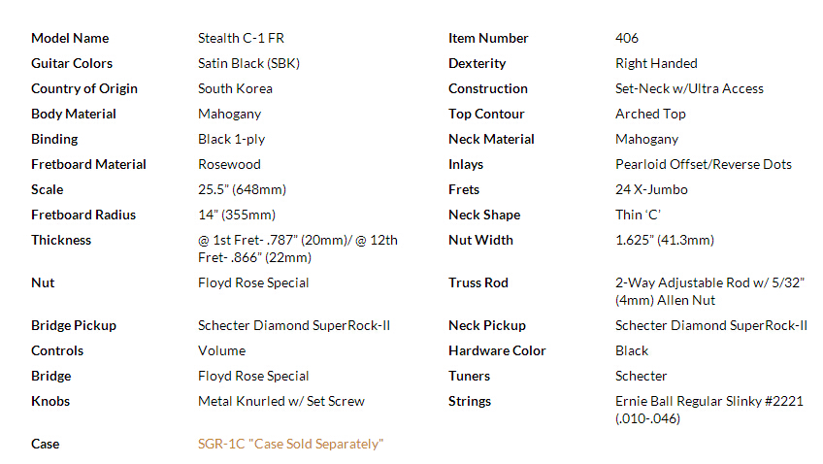Click the Satin Black (SBK) color value
The image size is (823, 464).
[248, 63]
